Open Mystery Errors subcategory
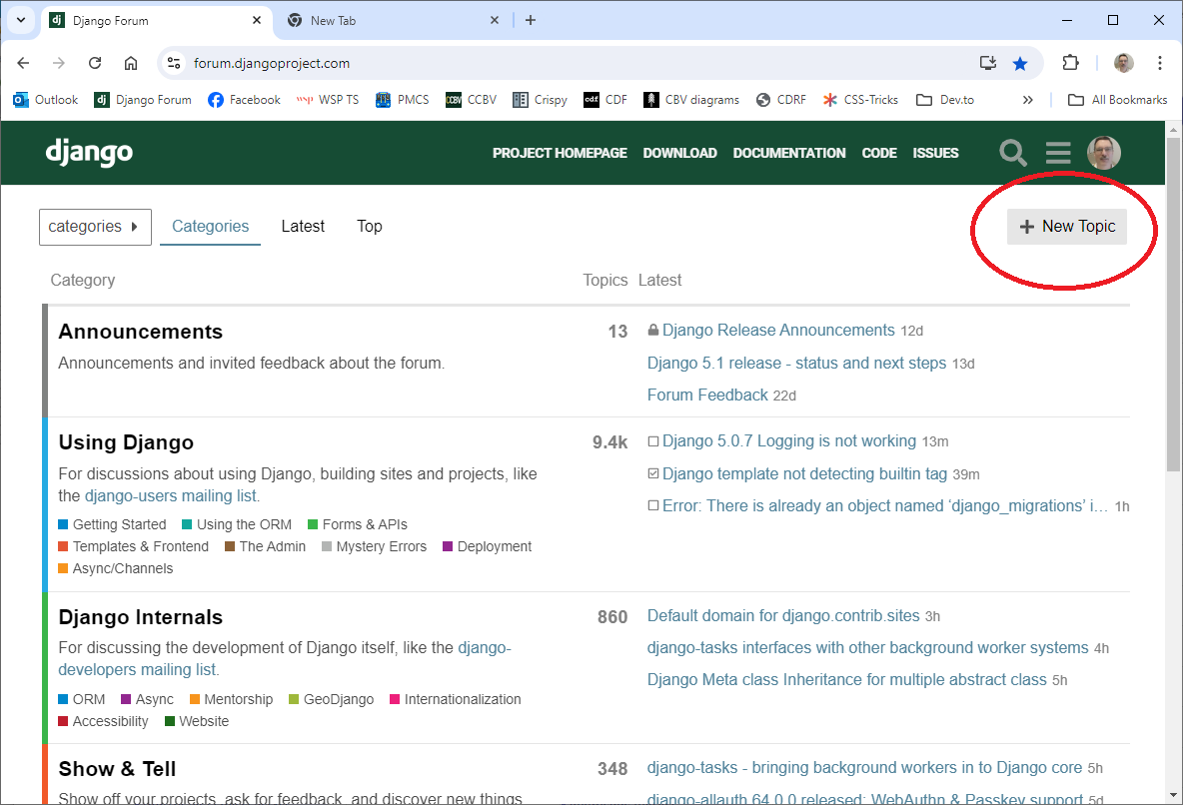This screenshot has width=1183, height=805. pos(375,546)
